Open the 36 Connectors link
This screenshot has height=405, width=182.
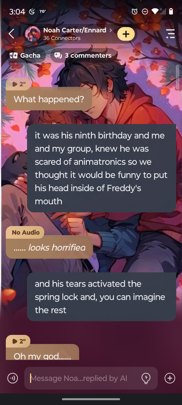(x=62, y=38)
